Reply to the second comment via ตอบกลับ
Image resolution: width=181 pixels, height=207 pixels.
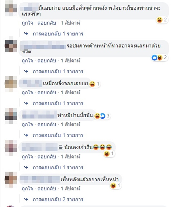tap(47, 61)
